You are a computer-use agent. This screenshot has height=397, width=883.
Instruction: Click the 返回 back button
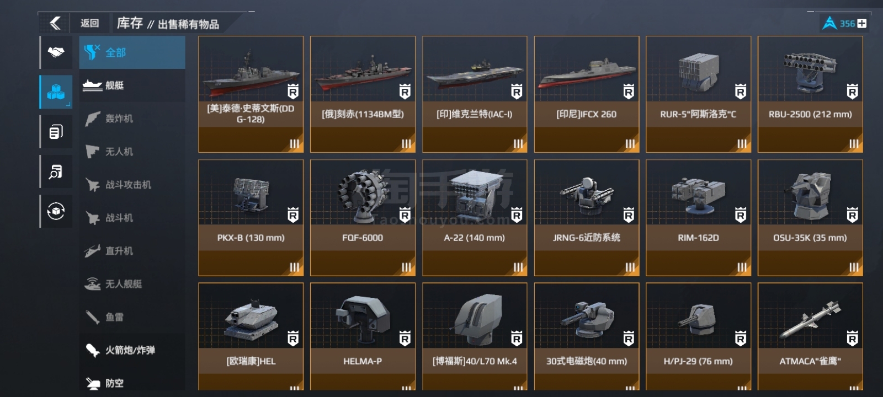tap(89, 23)
